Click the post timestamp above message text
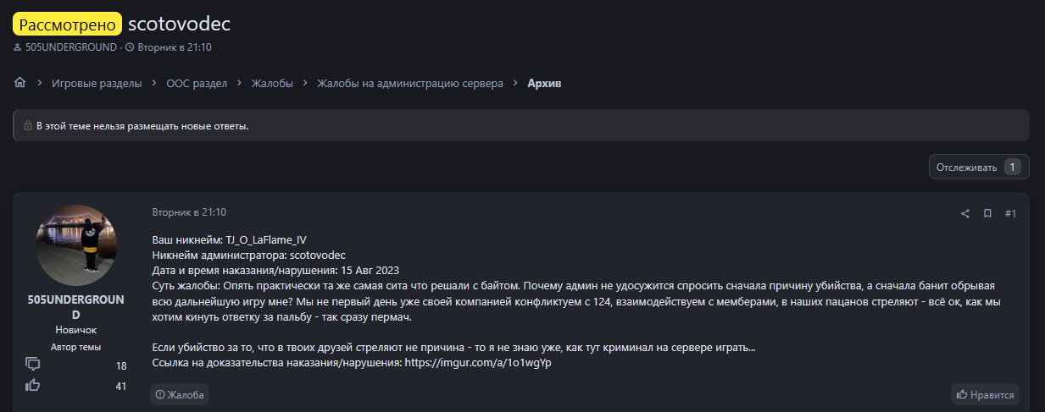 click(189, 212)
